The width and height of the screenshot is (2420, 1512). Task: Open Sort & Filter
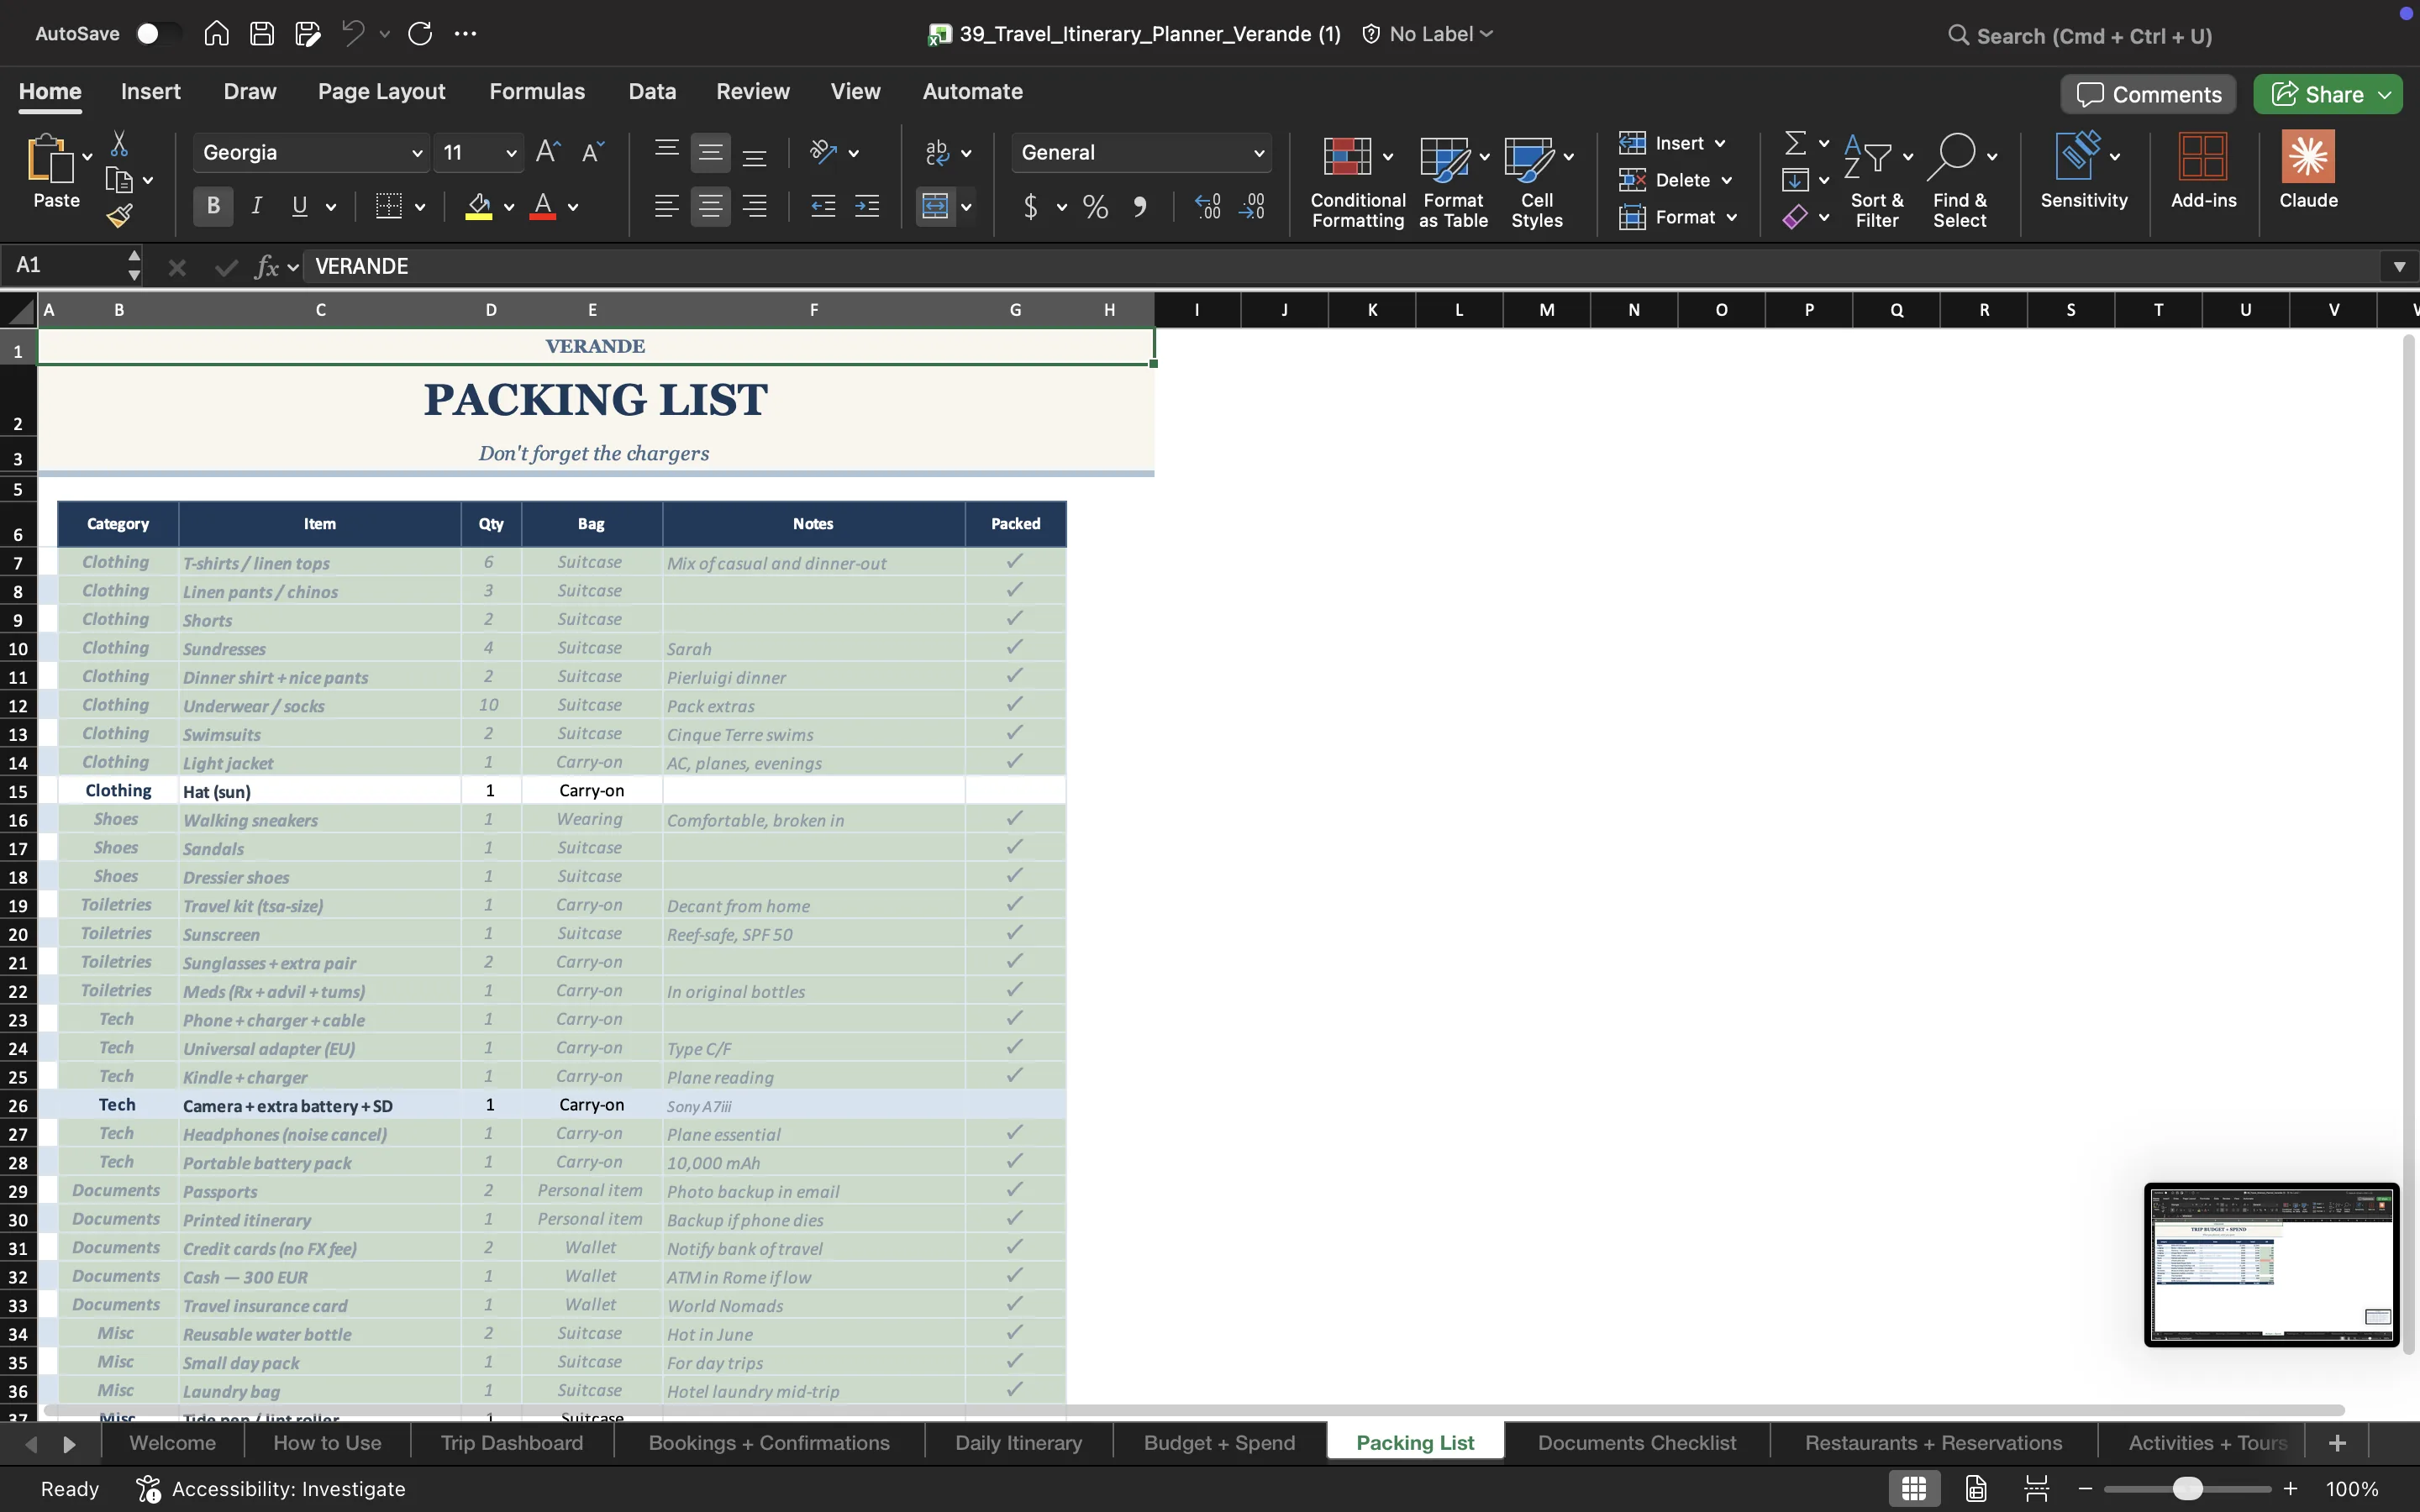coord(1876,183)
